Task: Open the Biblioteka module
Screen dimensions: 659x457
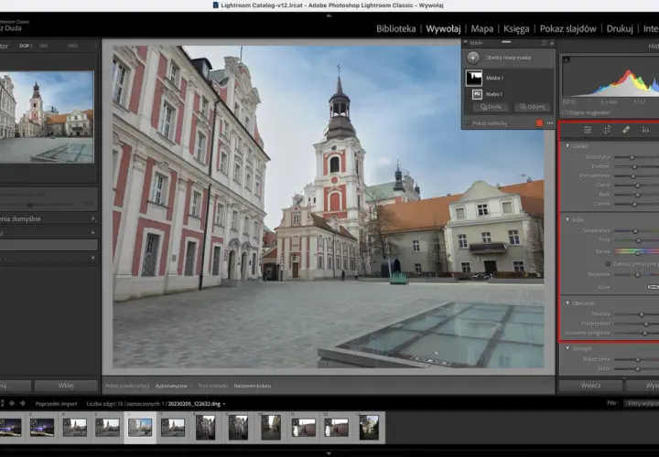Action: 395,28
